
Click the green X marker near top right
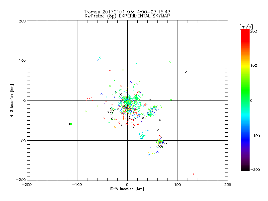170,62
